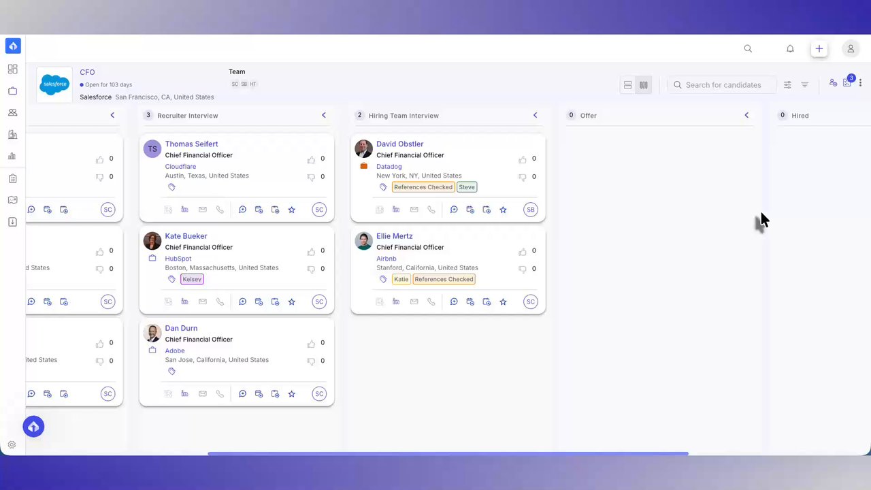Collapse the Hiring Team Interview column

click(x=535, y=115)
